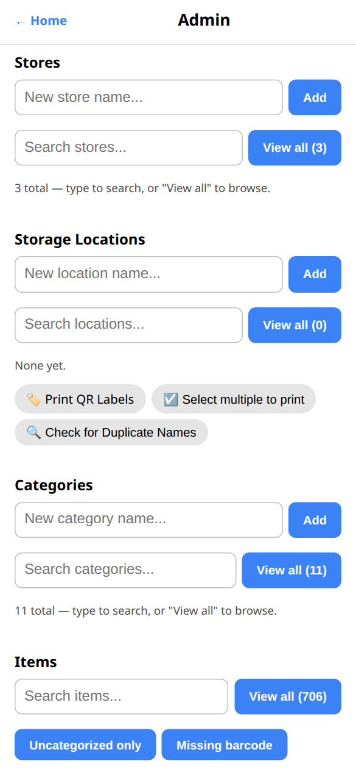Focus the Search stores box
This screenshot has width=356, height=772.
tap(128, 148)
